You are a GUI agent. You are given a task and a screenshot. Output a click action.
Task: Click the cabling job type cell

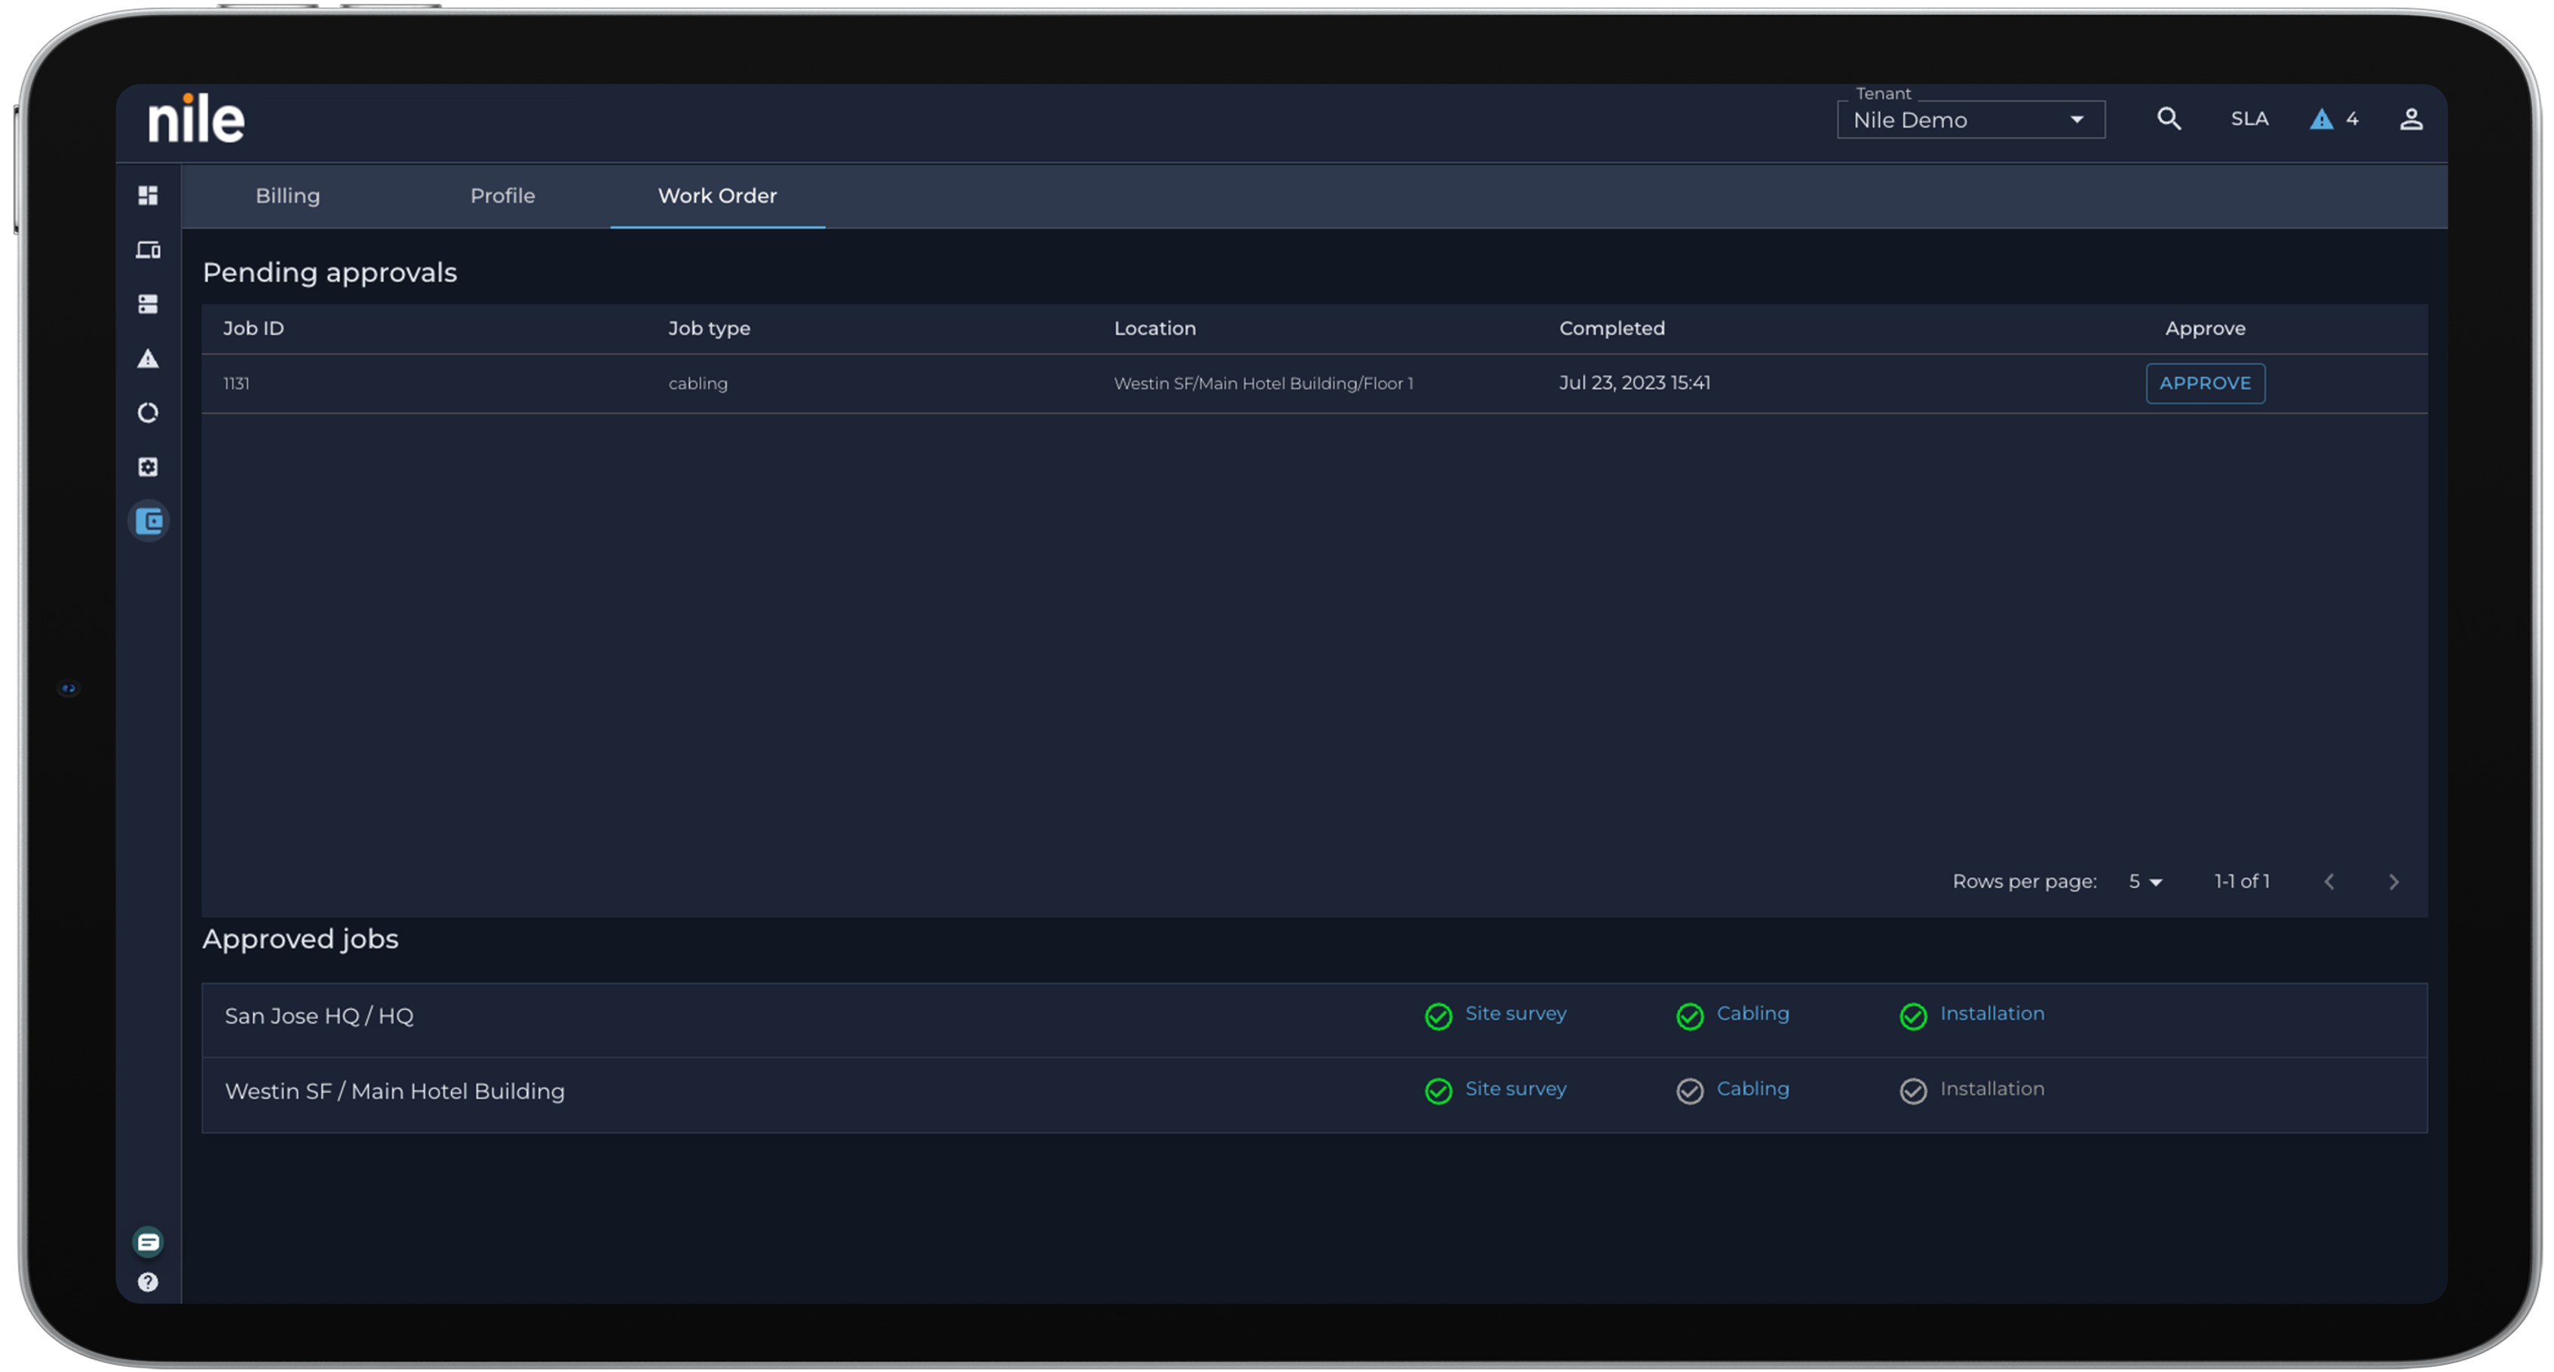tap(697, 383)
